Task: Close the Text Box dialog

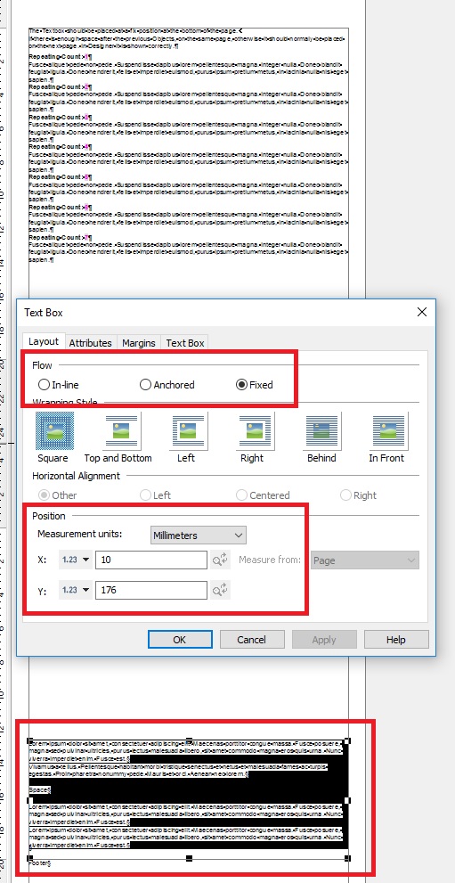Action: pos(422,312)
